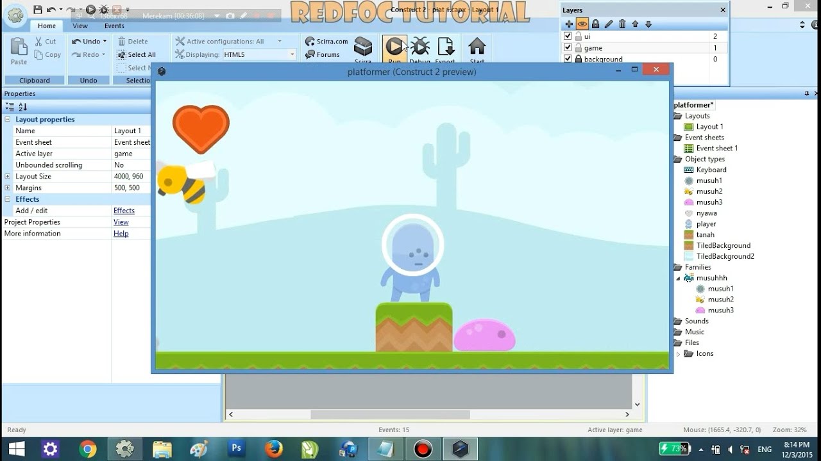Move layer up with the up arrow icon
This screenshot has width=821, height=461.
coord(635,24)
